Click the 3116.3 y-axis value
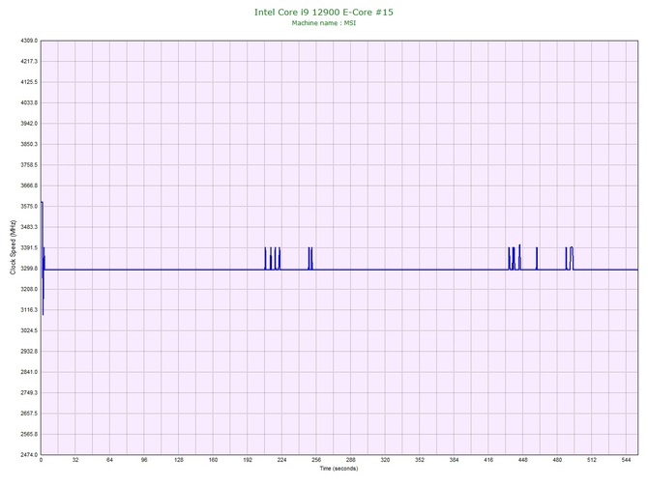This screenshot has width=648, height=485. (x=29, y=309)
